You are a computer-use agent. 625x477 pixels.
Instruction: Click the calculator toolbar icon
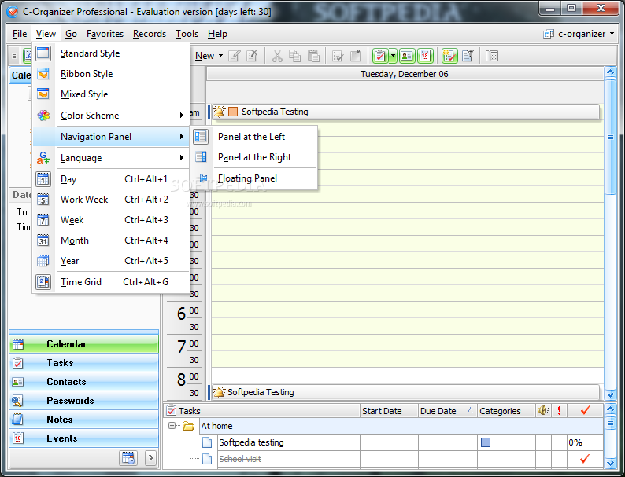pyautogui.click(x=492, y=56)
